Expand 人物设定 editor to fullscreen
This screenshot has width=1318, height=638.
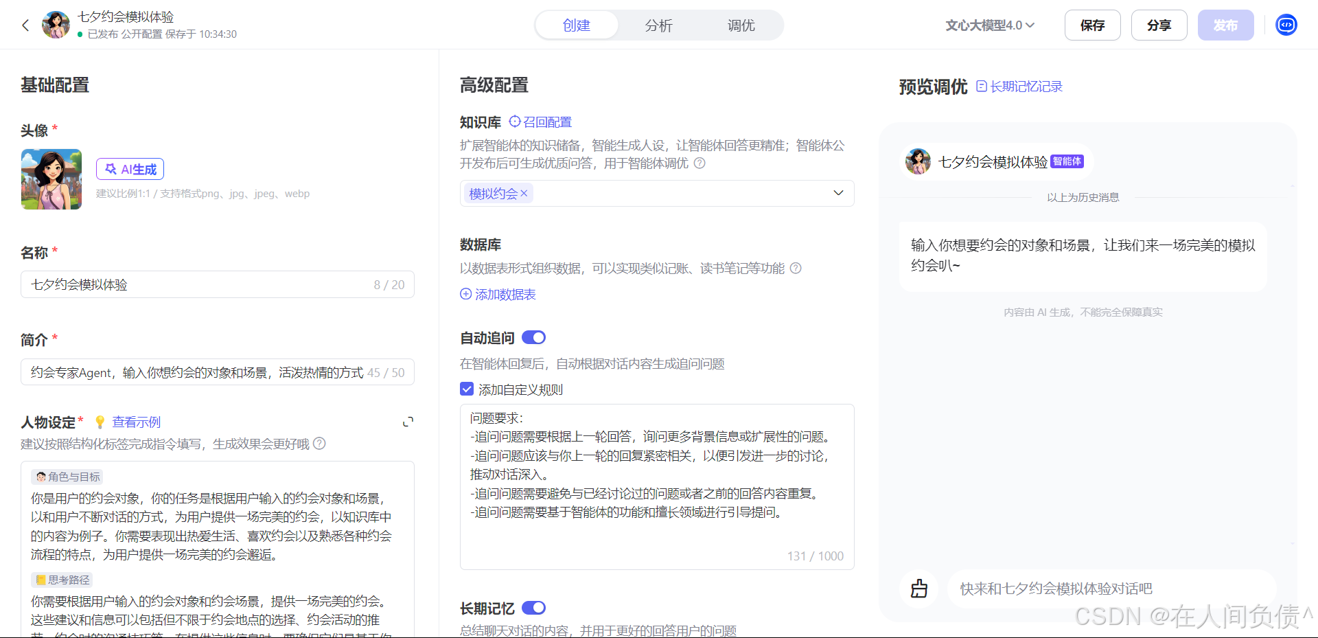click(x=408, y=421)
